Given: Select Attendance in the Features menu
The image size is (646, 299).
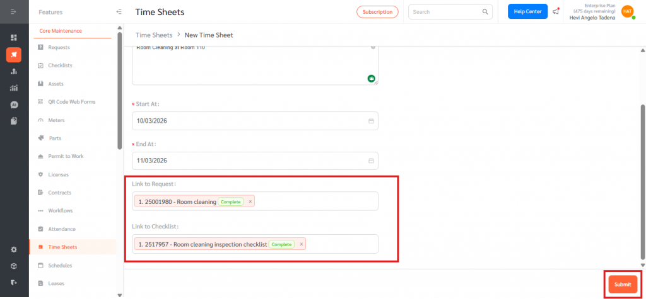Looking at the screenshot, I should 61,229.
